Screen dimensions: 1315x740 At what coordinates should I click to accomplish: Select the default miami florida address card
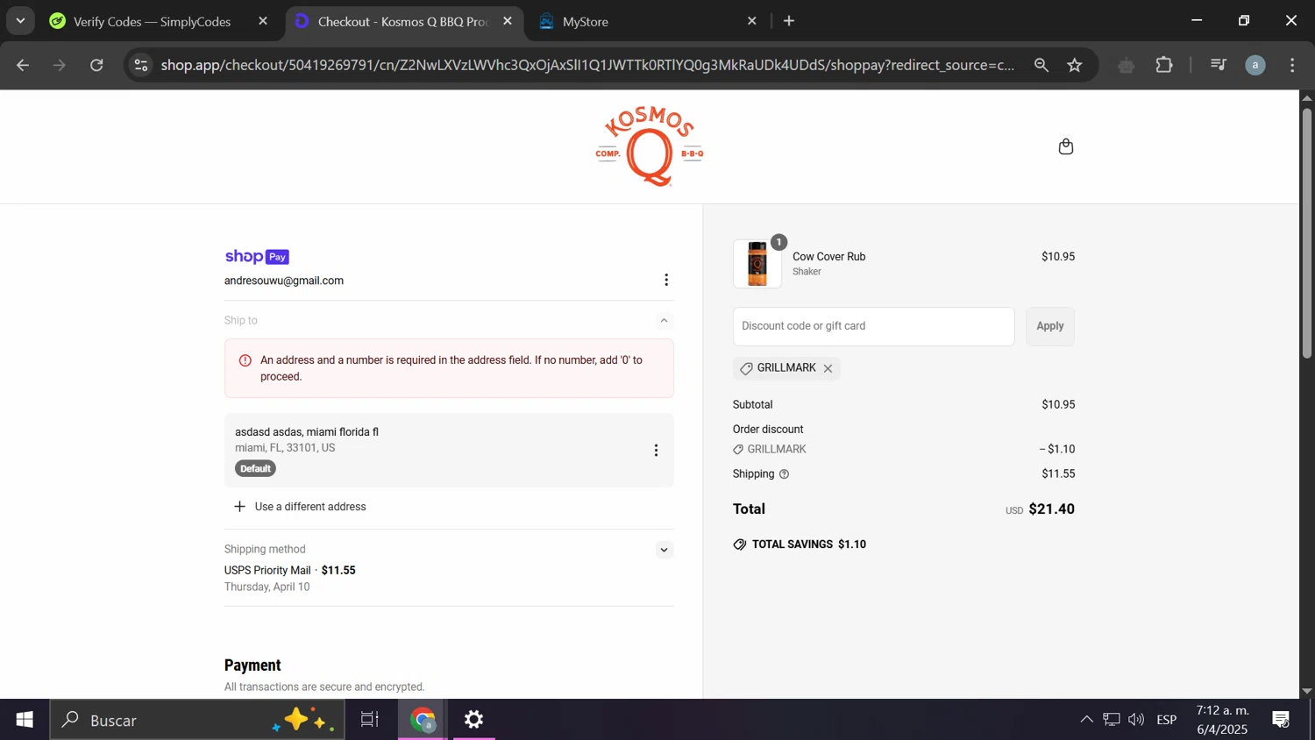click(449, 451)
